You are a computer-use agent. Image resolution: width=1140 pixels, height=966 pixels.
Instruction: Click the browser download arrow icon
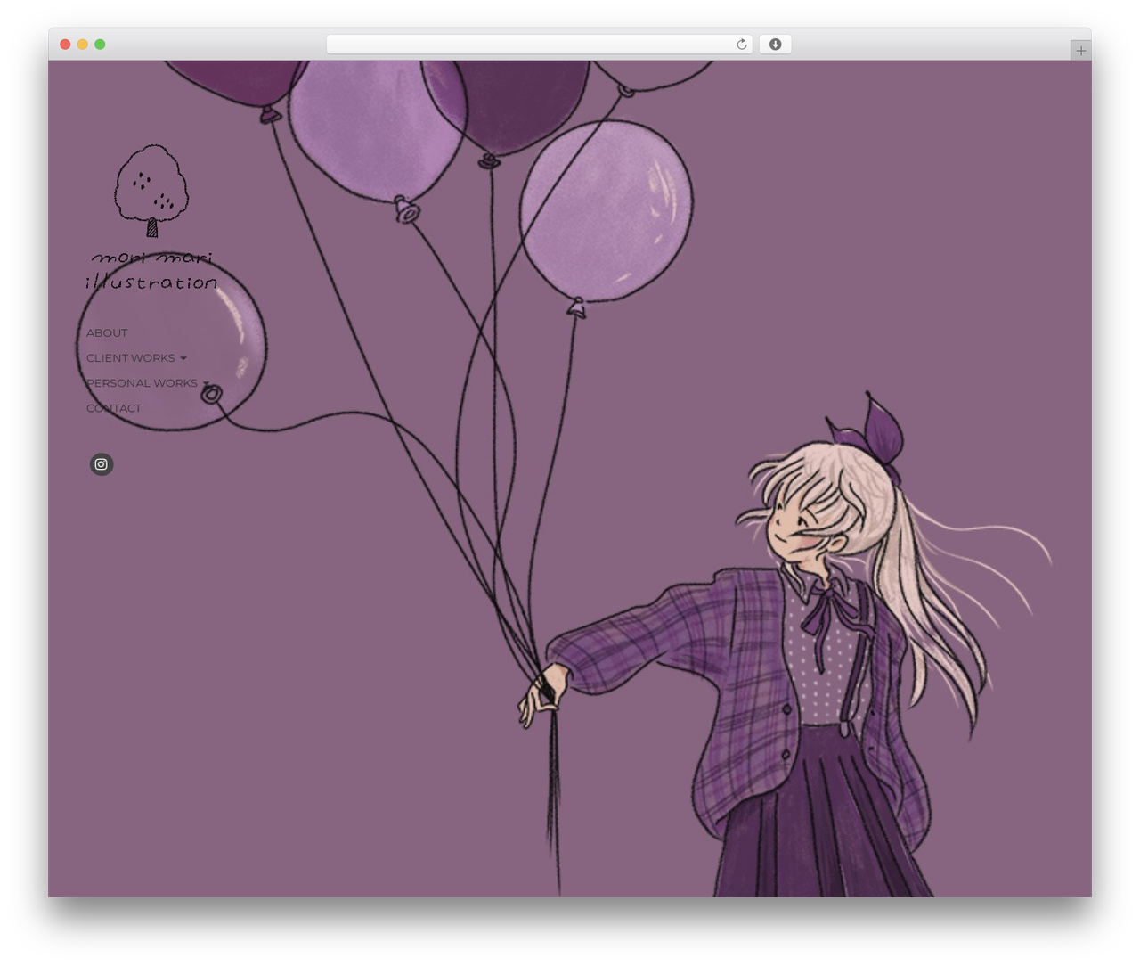coord(775,45)
